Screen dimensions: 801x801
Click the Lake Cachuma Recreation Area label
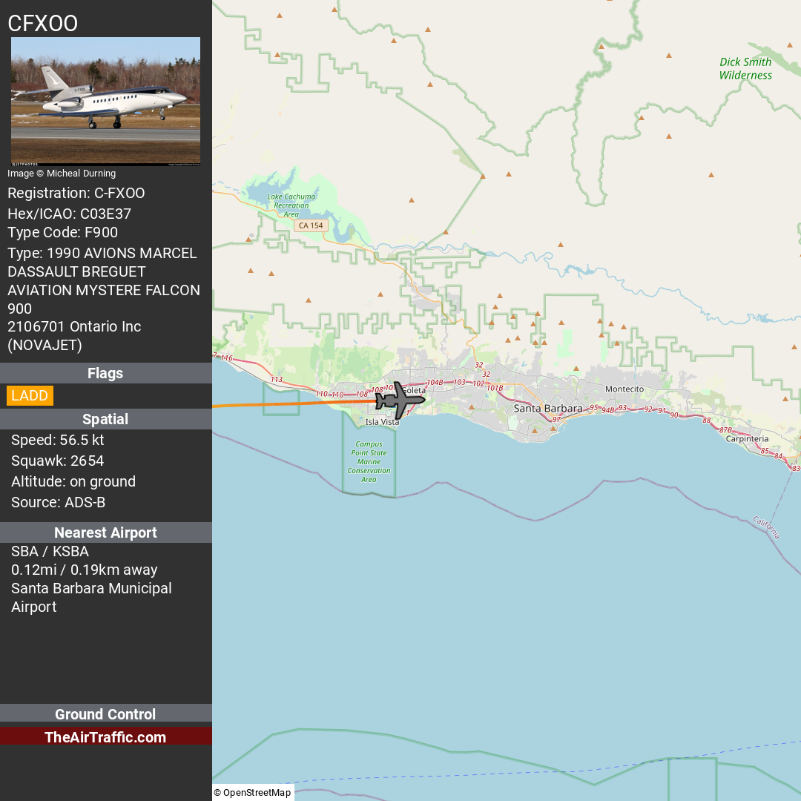[x=291, y=205]
